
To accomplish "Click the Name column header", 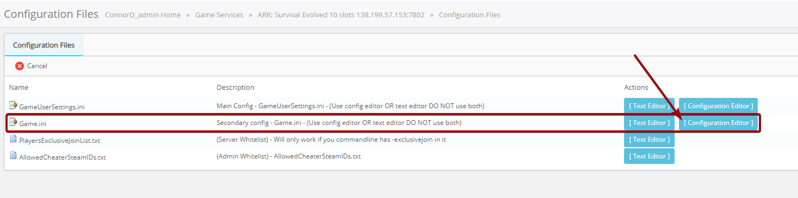I will pos(18,87).
